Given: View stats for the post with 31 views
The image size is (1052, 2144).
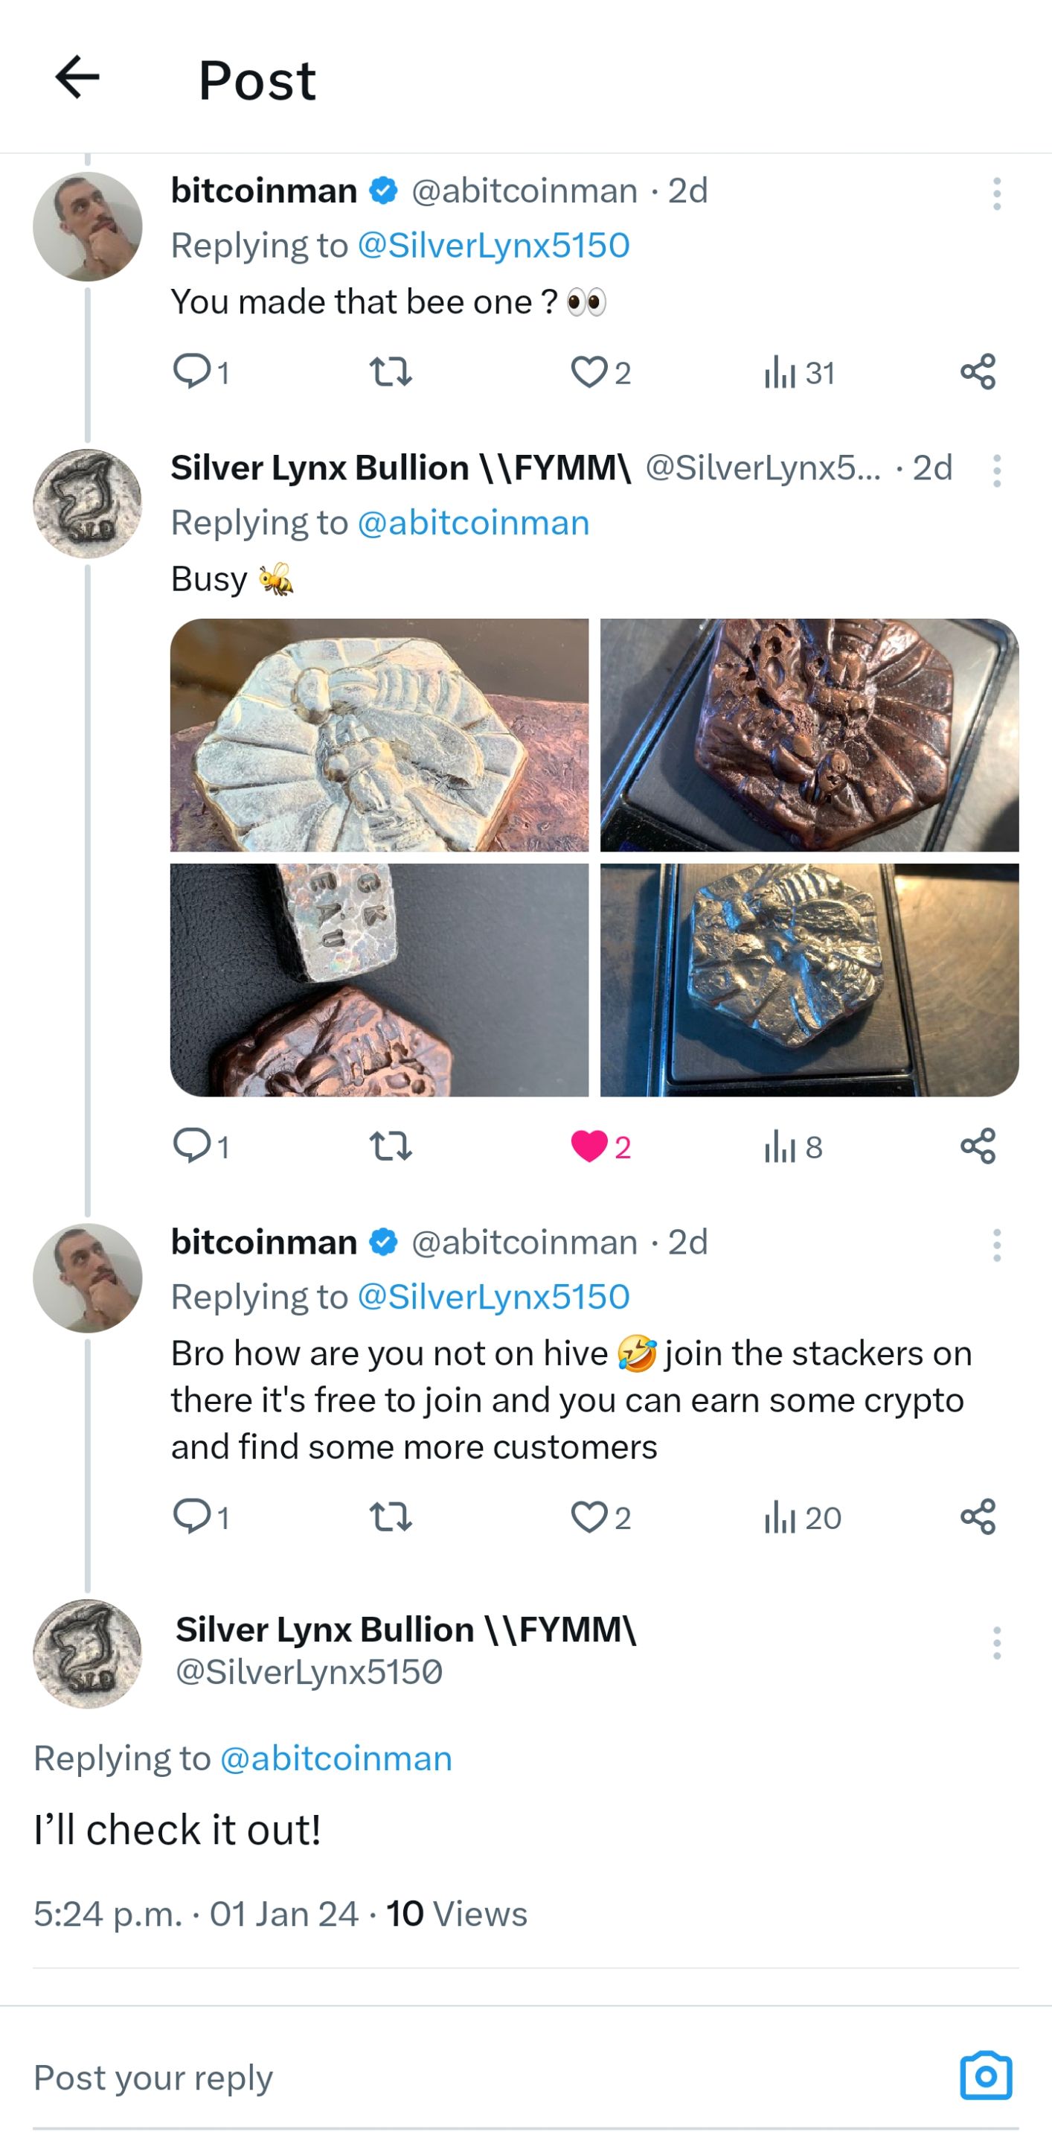Looking at the screenshot, I should point(798,372).
